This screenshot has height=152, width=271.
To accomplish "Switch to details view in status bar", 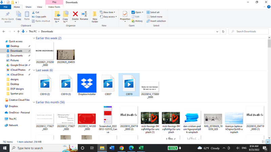I will pos(264,142).
